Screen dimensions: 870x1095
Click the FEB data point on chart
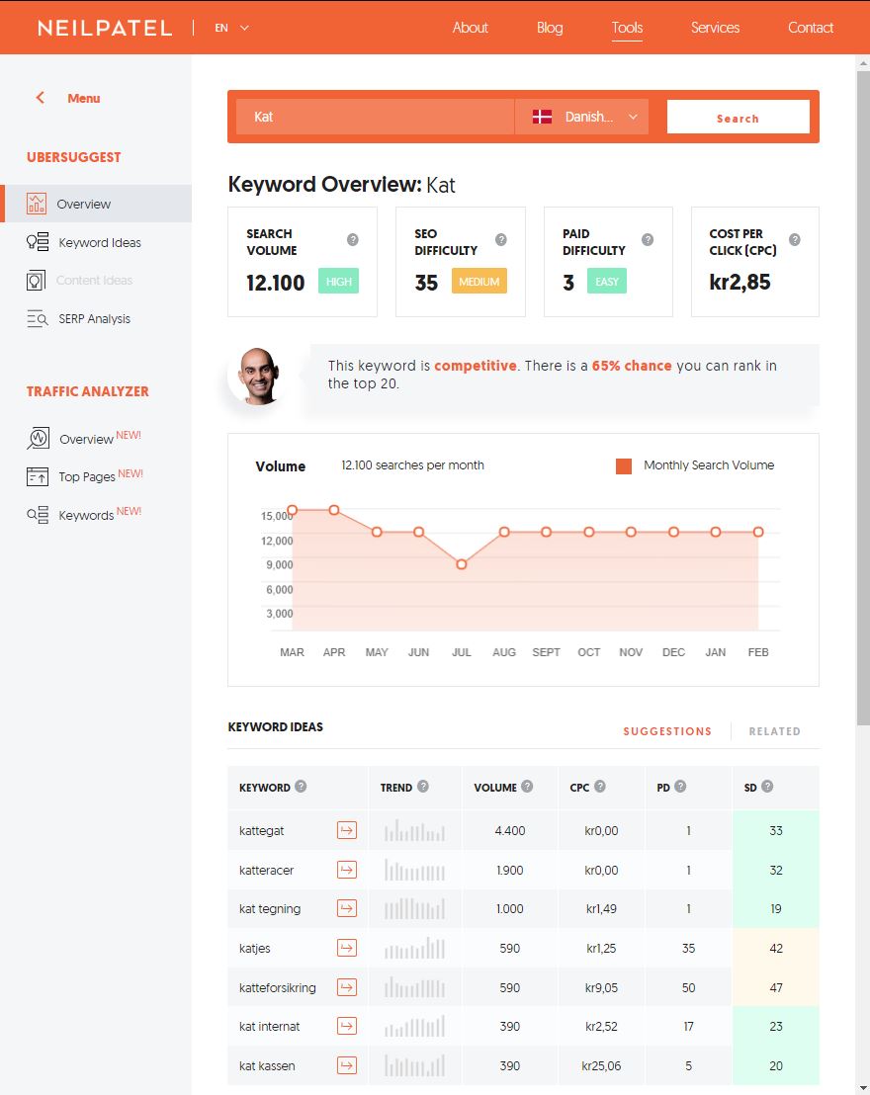(x=758, y=532)
